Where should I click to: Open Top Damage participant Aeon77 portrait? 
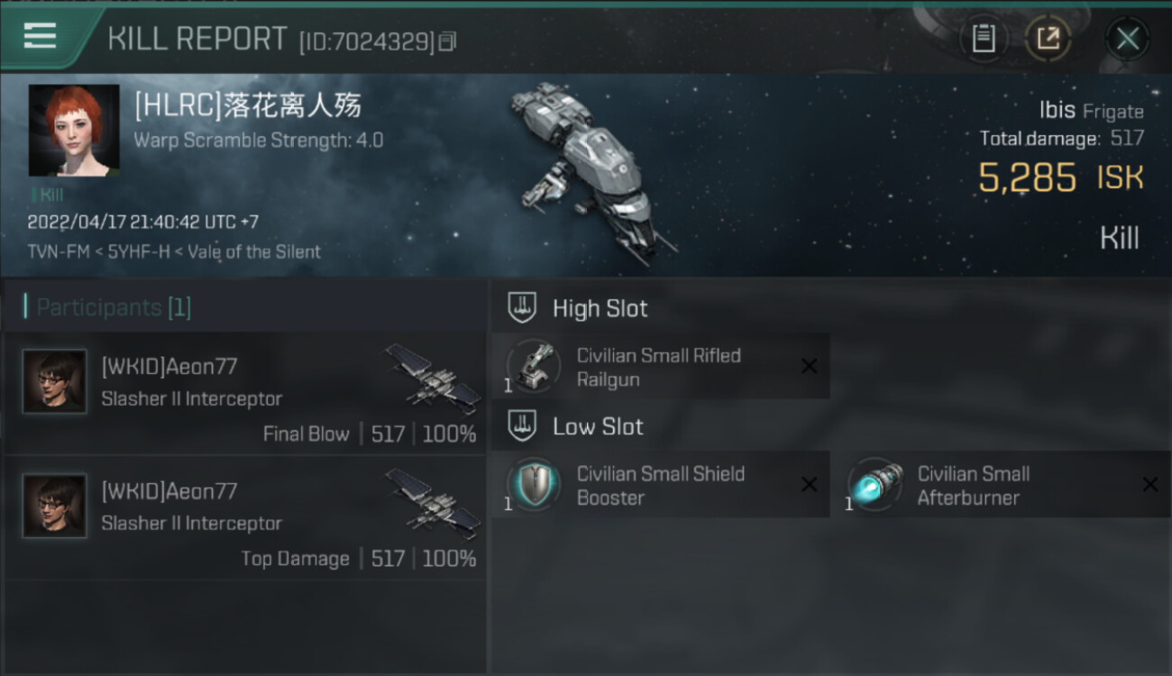tap(55, 507)
